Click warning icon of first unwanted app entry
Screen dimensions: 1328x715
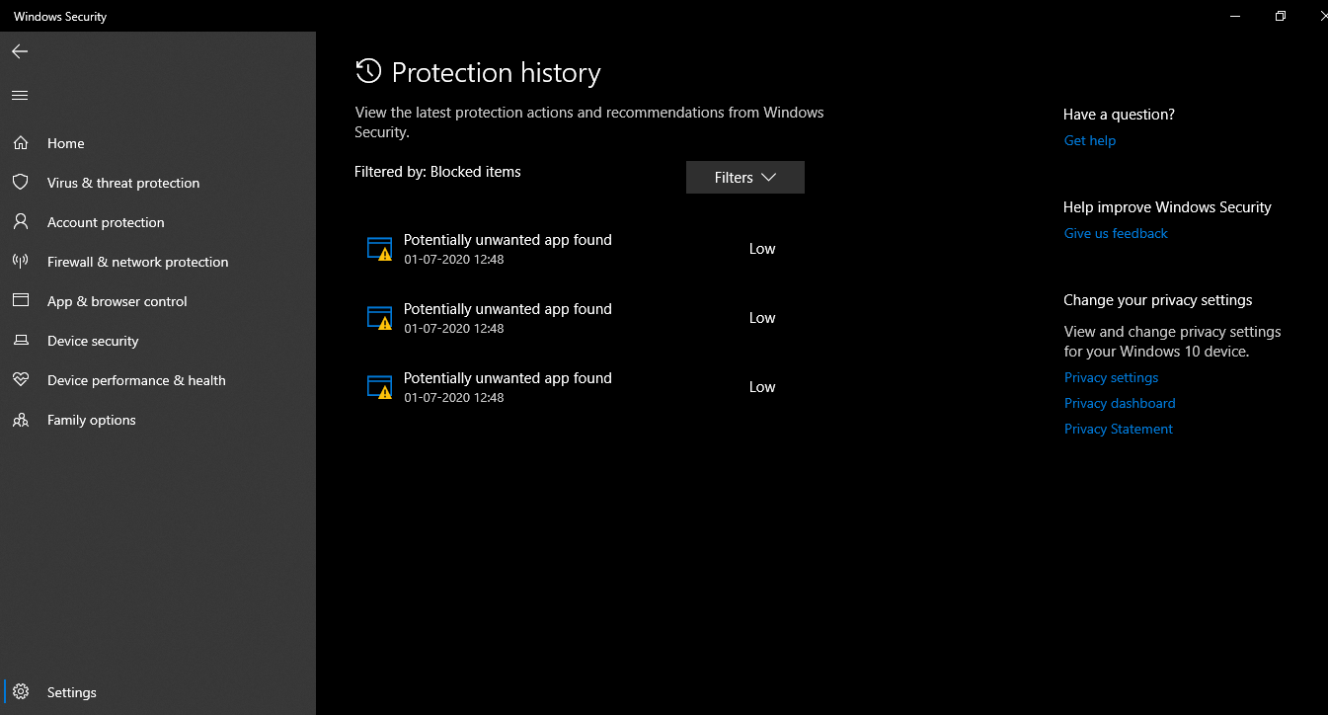pyautogui.click(x=379, y=249)
